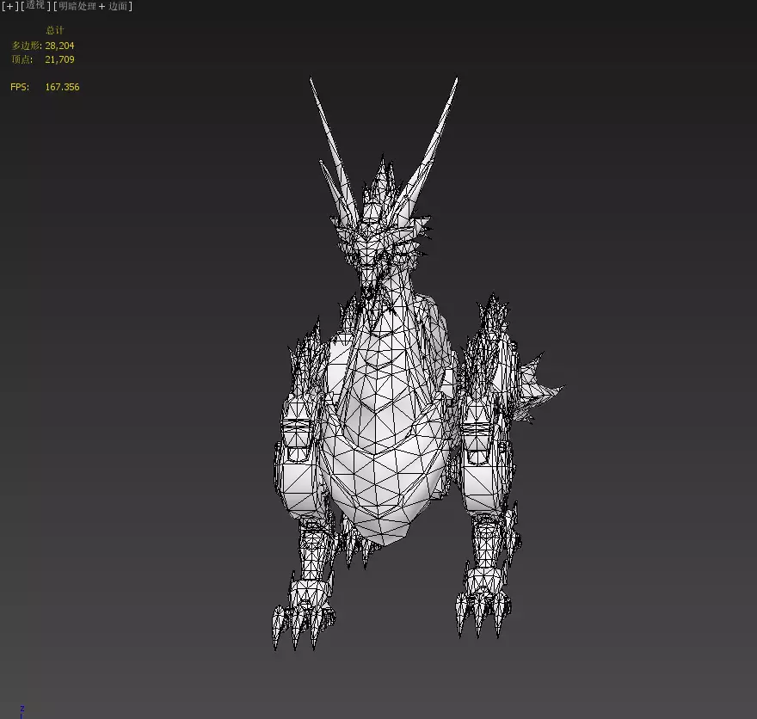This screenshot has width=757, height=719.
Task: Select the vertex count value 21,709
Action: (x=59, y=60)
